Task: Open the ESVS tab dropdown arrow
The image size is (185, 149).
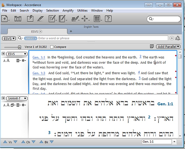Action: pos(40,32)
